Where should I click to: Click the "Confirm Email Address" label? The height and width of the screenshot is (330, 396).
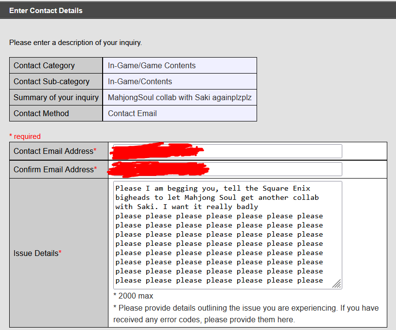[x=55, y=169]
